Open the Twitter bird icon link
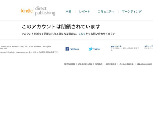The image size is (153, 137). [90, 49]
